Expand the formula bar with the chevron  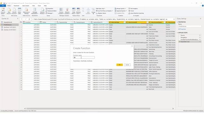[174, 19]
